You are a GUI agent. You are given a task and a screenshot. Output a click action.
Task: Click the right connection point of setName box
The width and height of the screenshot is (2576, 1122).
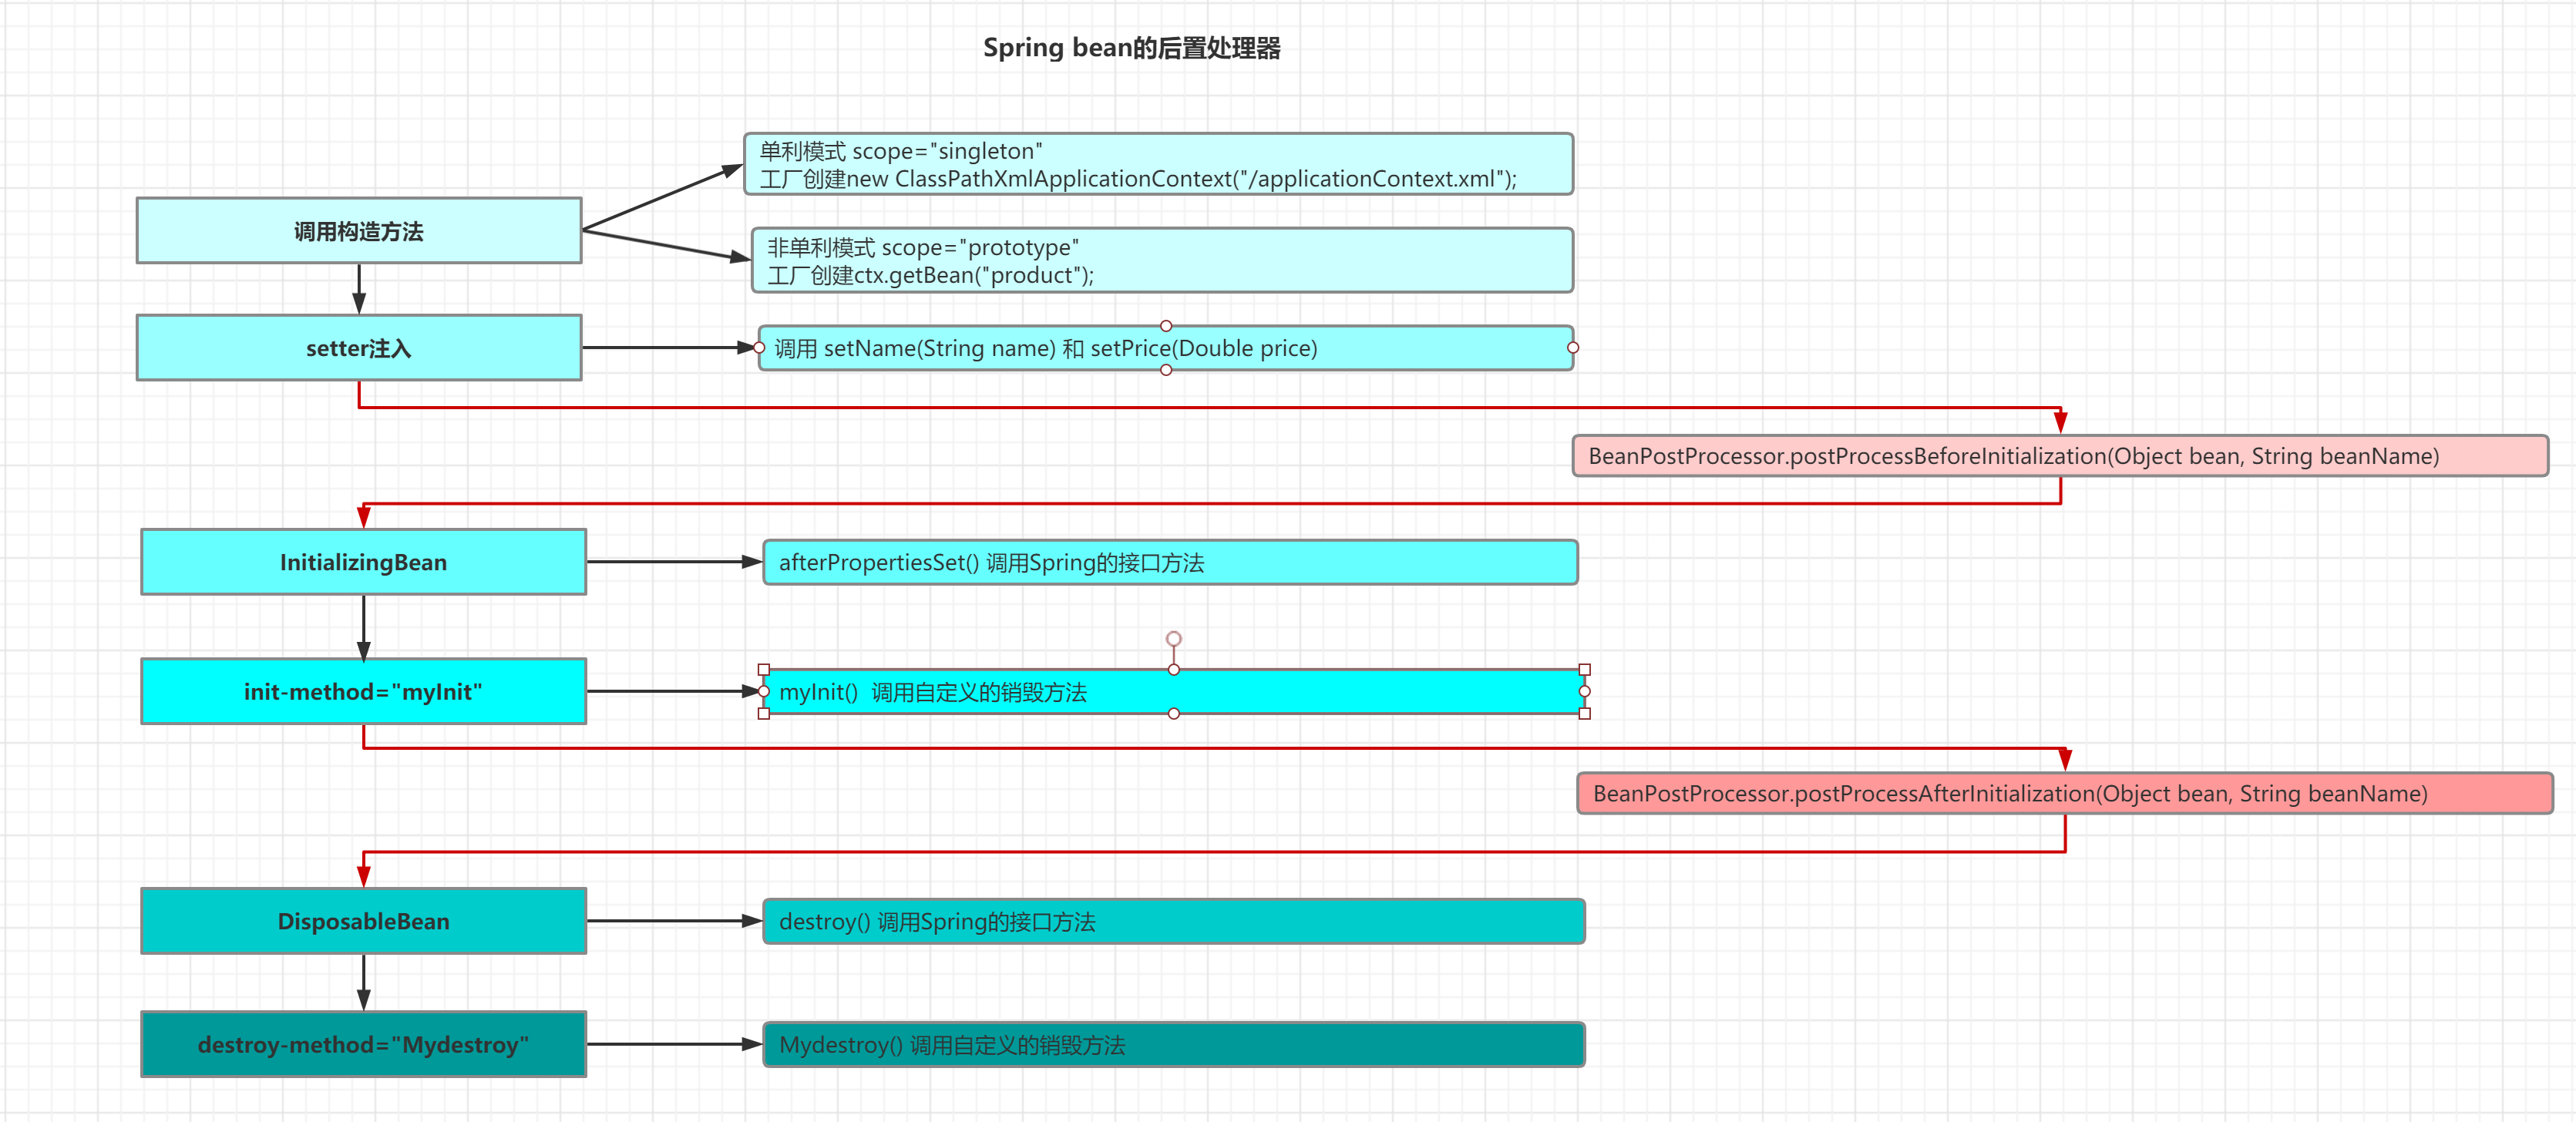(1573, 348)
